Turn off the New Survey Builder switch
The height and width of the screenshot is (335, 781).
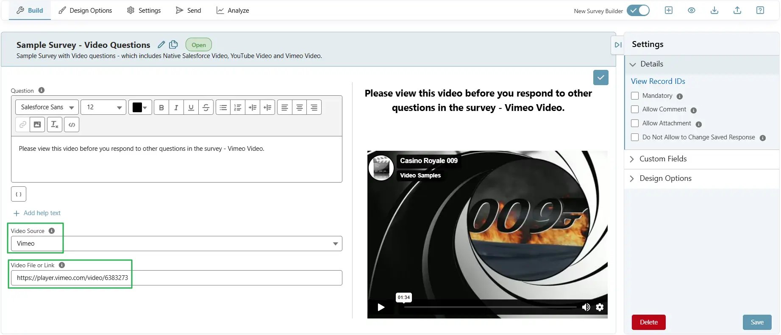tap(638, 11)
